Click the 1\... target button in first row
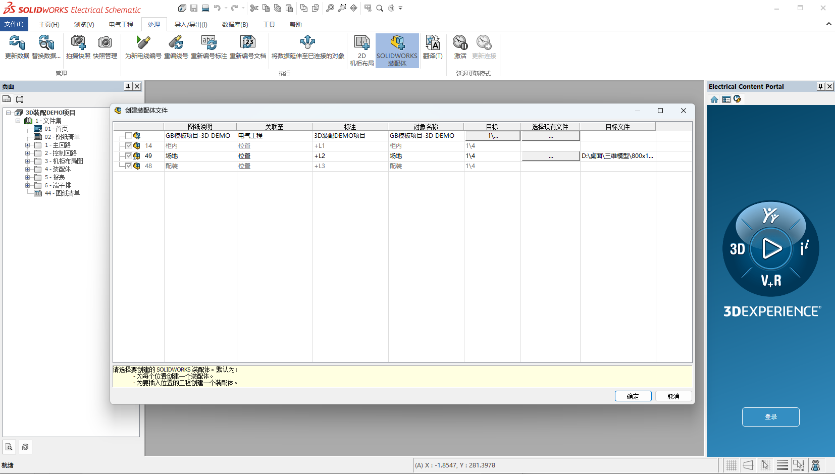The height and width of the screenshot is (474, 835). [x=493, y=136]
